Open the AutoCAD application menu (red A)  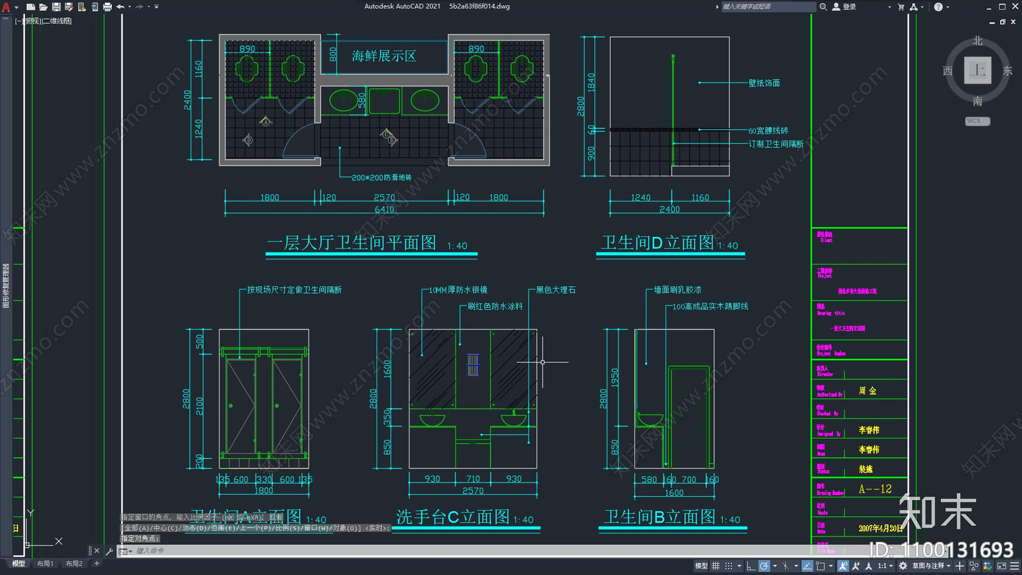(6, 7)
